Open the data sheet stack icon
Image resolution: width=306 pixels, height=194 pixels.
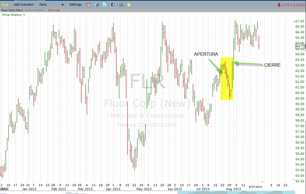tap(97, 5)
